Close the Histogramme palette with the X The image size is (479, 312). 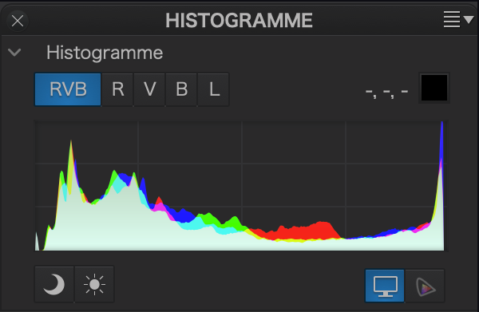18,21
